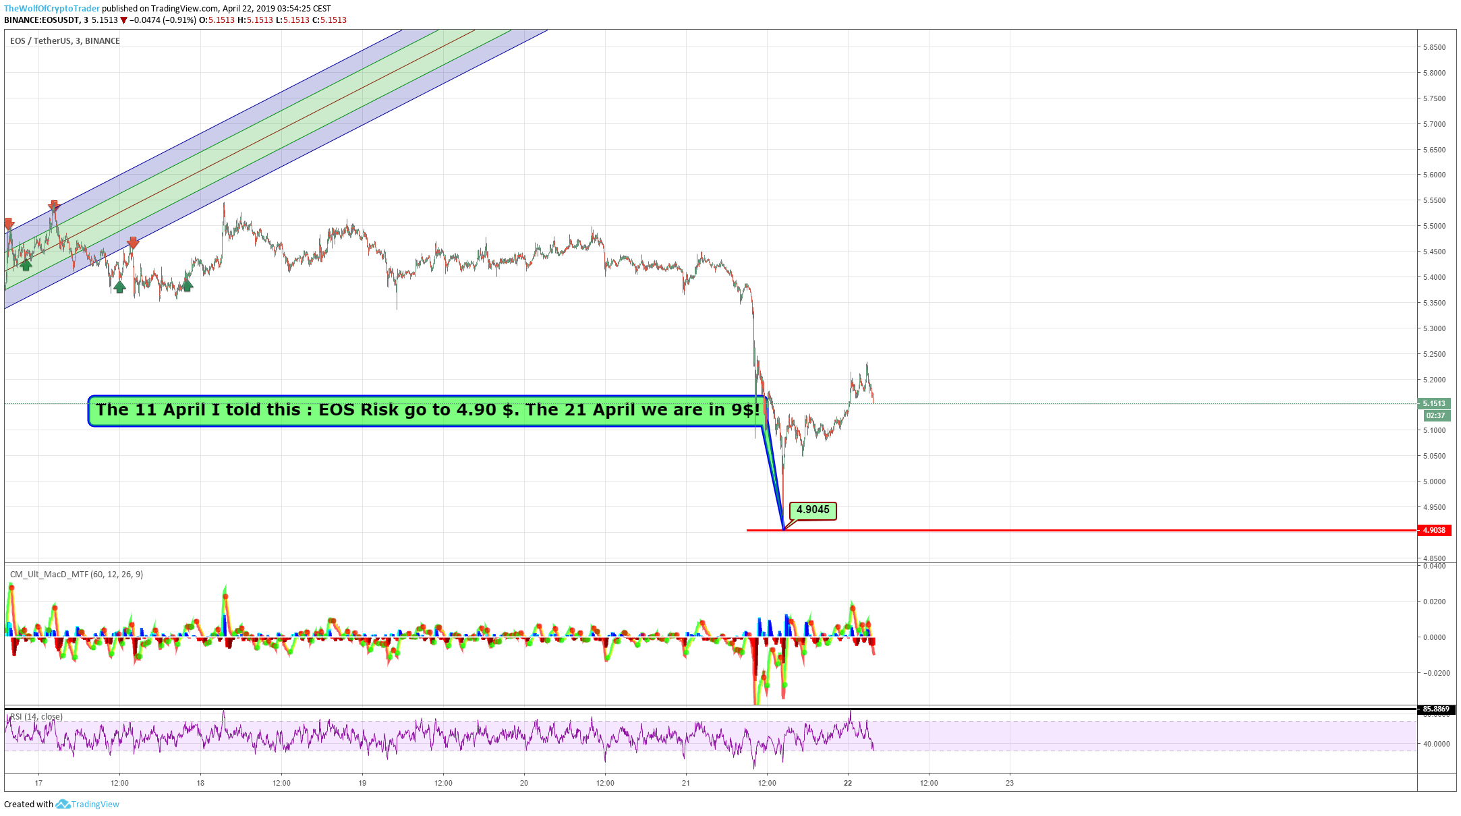
Task: Click the 40.0000 RSI scale label
Action: click(x=1436, y=744)
